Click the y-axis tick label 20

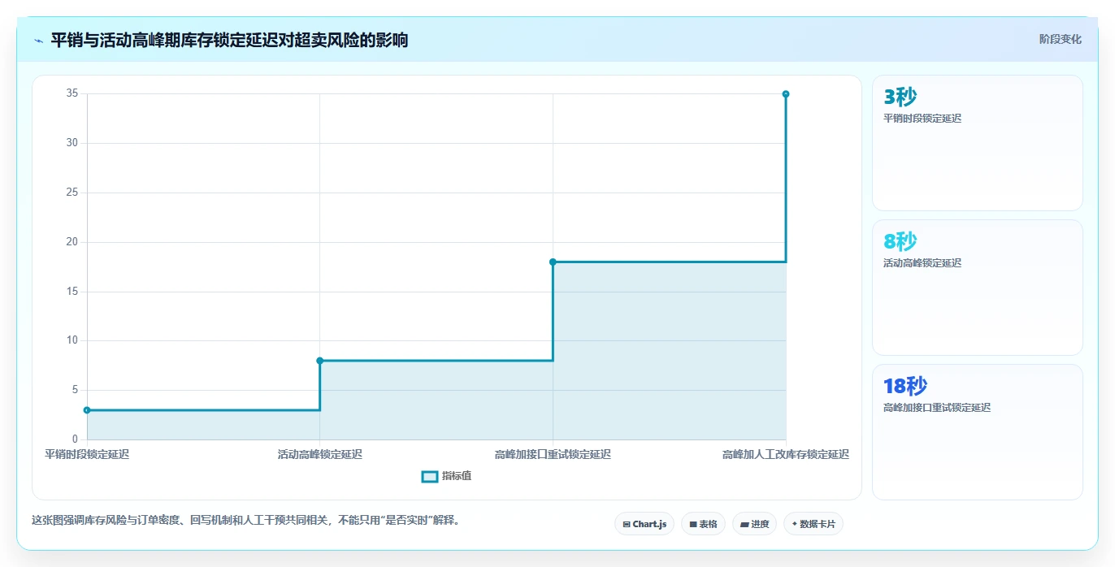(x=72, y=242)
